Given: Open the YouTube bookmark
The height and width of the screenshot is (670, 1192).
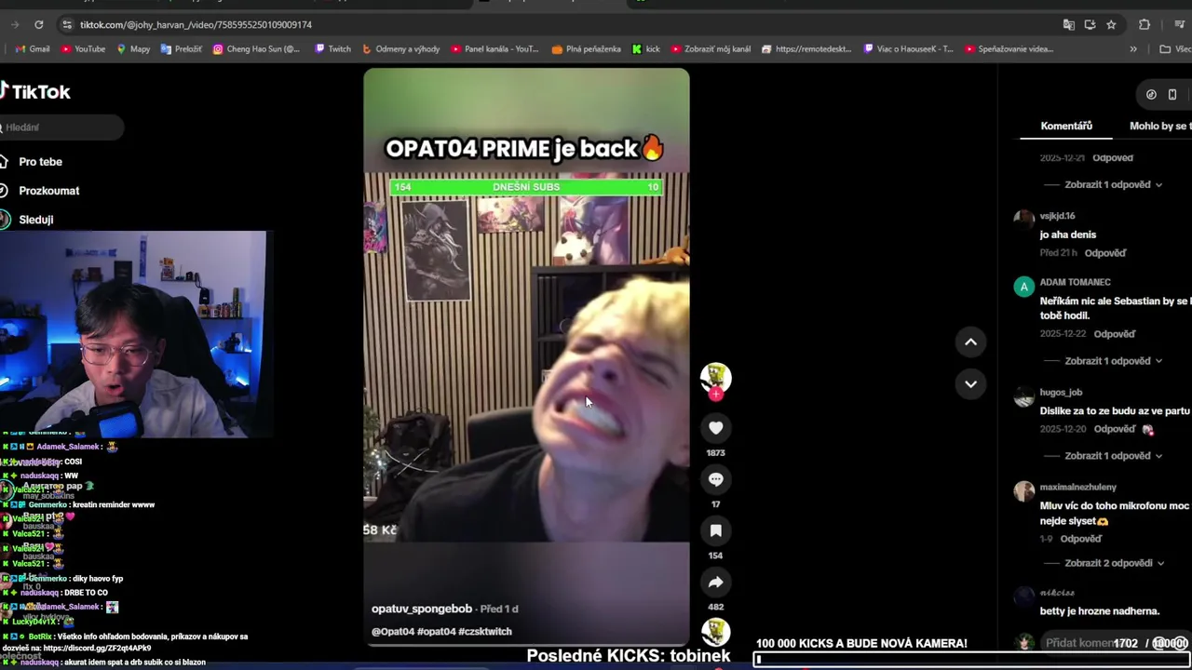Looking at the screenshot, I should click(83, 48).
